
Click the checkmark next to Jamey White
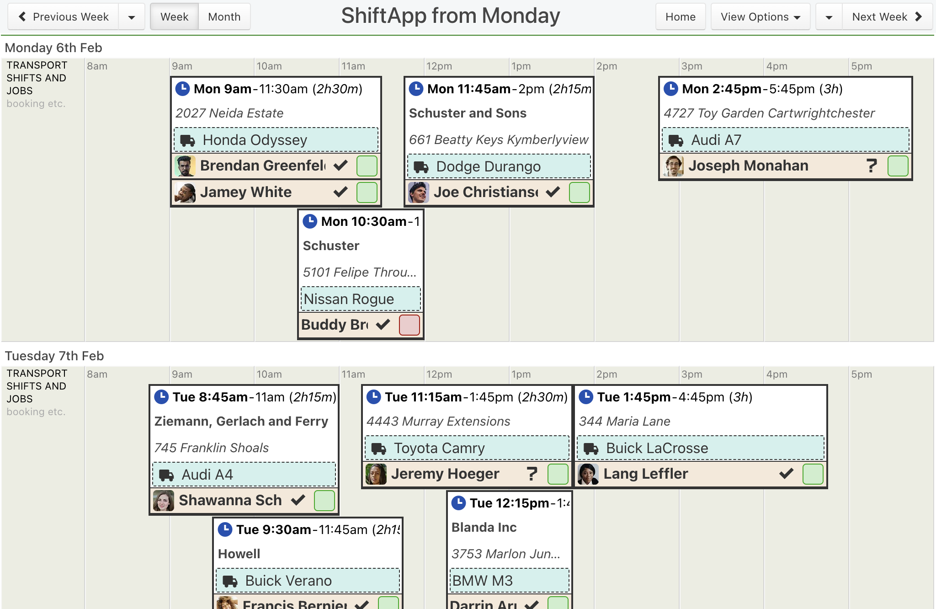point(340,192)
